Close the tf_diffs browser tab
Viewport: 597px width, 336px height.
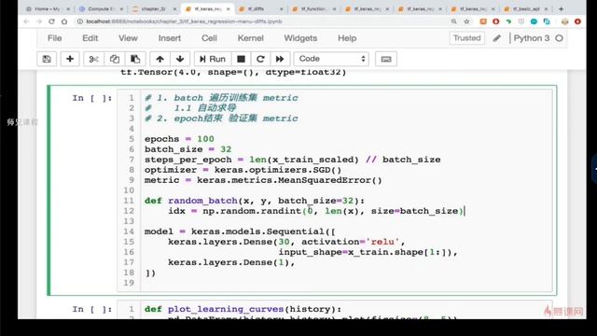[282, 8]
